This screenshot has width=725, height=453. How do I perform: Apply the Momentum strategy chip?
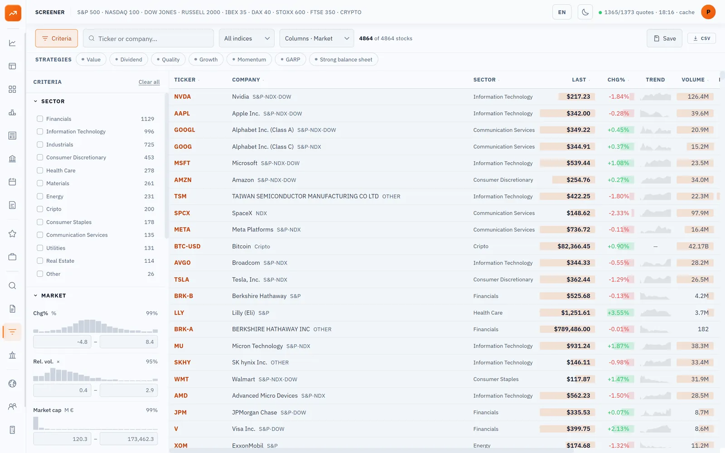(x=249, y=59)
